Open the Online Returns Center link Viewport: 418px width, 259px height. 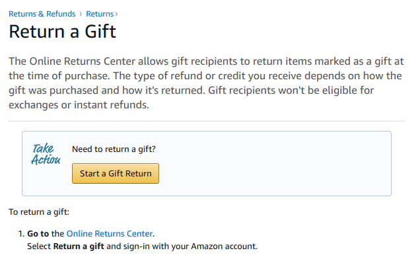click(110, 234)
